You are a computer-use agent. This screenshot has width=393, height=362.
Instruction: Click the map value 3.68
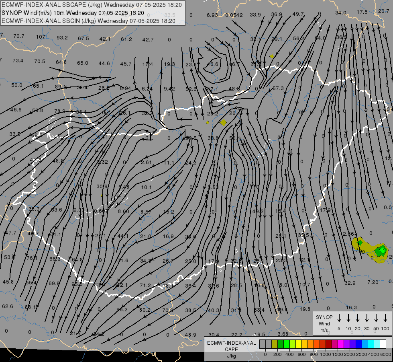pyautogui.click(x=283, y=334)
